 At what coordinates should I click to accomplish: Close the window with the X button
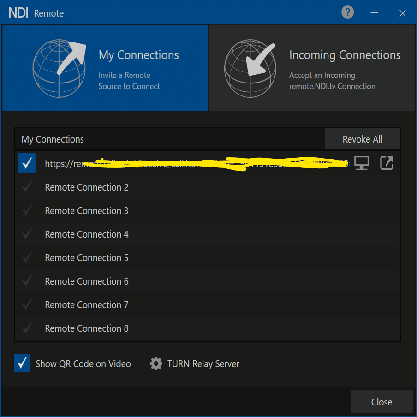[x=402, y=13]
